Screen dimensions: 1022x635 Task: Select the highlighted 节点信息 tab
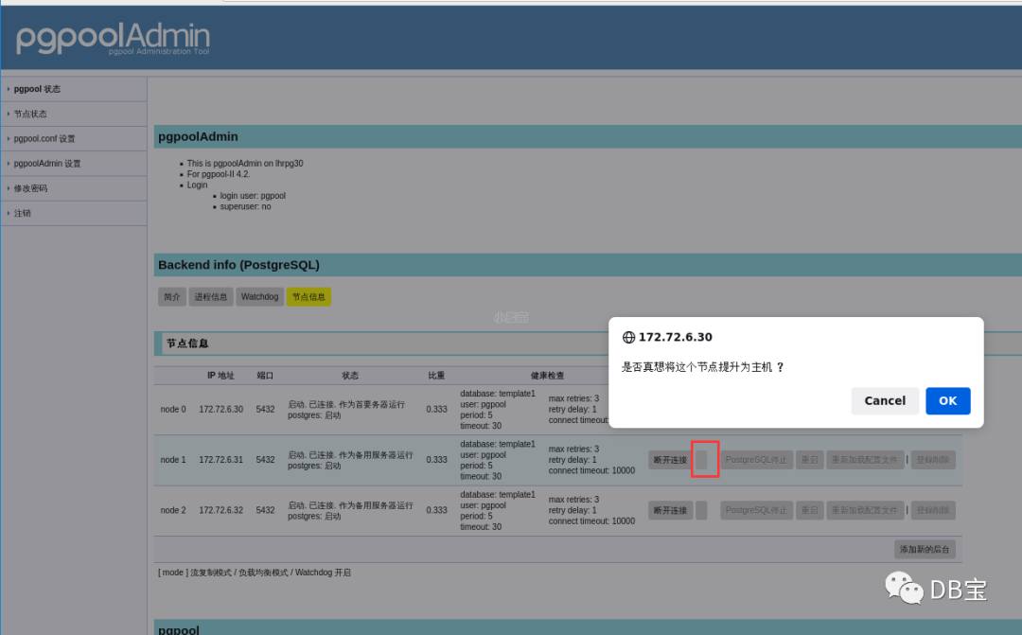tap(308, 296)
